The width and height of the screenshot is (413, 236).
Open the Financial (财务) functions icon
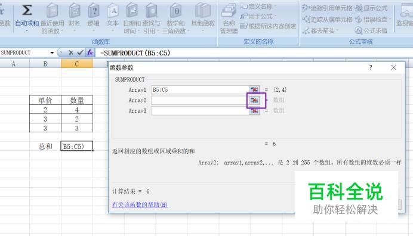point(74,11)
